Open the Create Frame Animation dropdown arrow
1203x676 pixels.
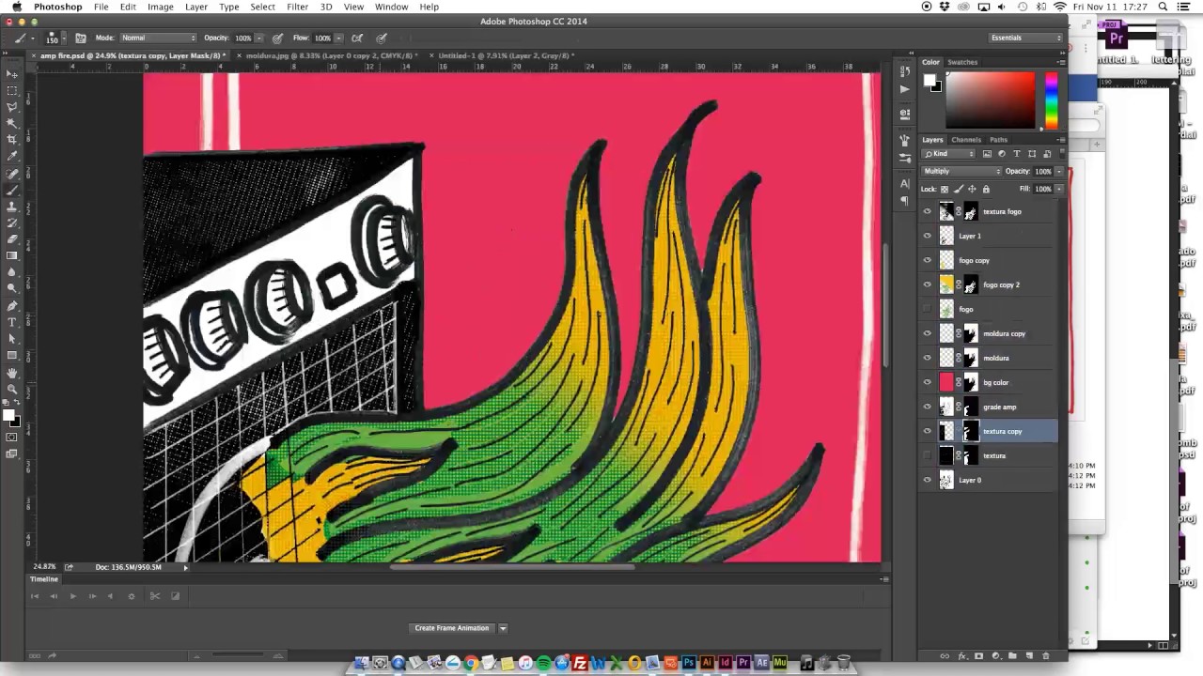pyautogui.click(x=503, y=628)
